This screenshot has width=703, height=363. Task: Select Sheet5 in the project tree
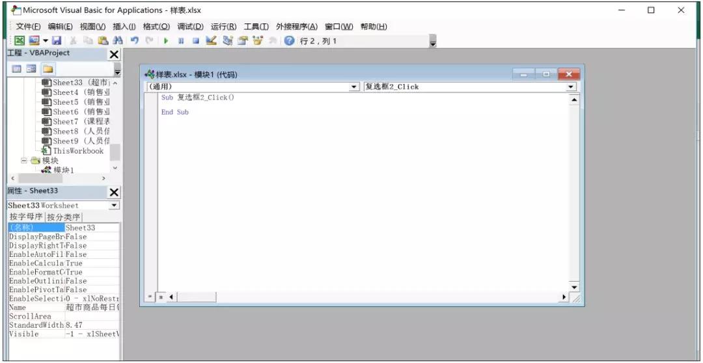[76, 102]
